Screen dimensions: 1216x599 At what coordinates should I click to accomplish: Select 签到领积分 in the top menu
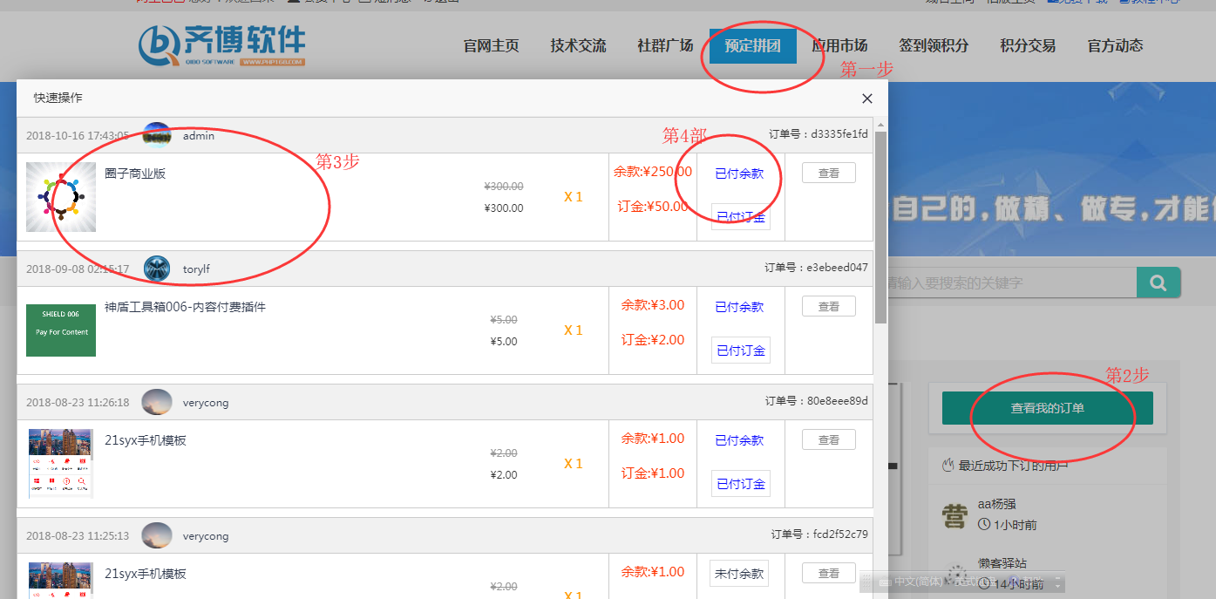pos(934,46)
